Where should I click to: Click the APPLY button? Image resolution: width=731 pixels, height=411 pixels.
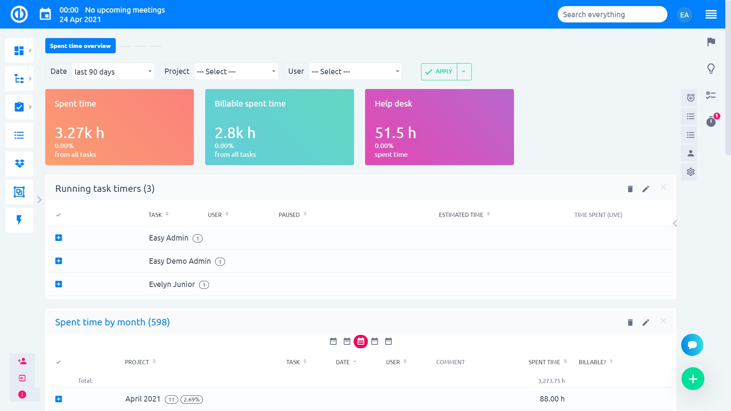point(439,72)
